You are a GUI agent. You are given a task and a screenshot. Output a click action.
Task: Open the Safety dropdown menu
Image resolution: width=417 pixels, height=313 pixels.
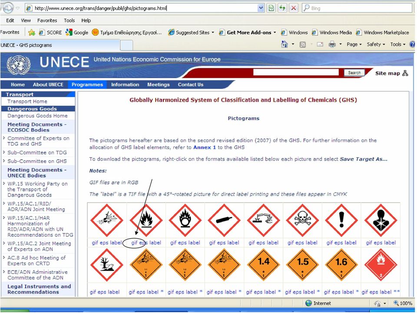pos(376,44)
